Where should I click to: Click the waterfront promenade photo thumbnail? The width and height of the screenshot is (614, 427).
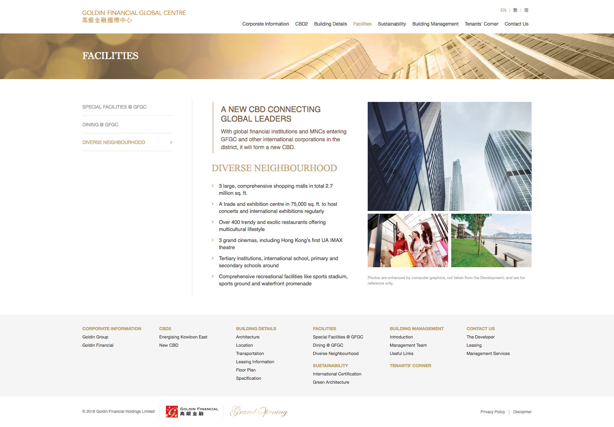click(x=491, y=240)
